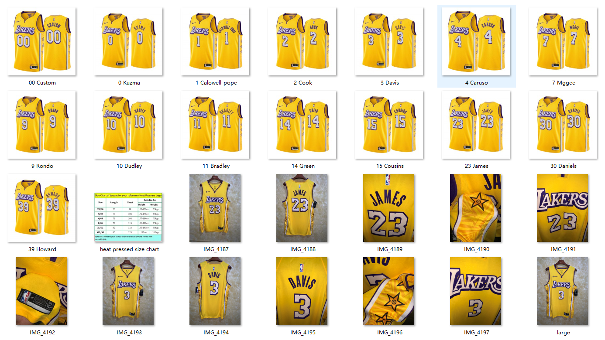Click the file name "IMG_4192"

click(42, 333)
